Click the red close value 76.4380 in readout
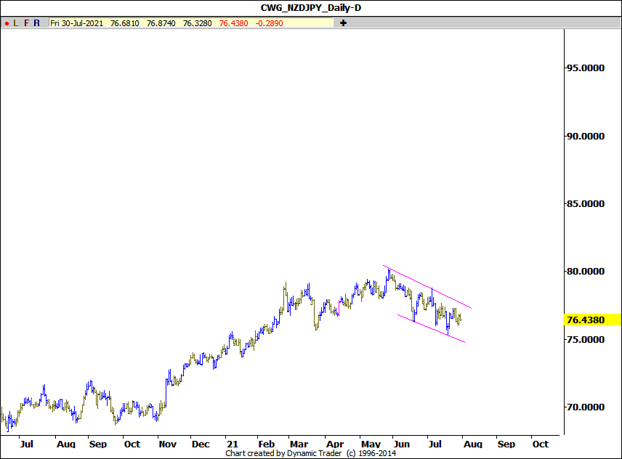 [x=234, y=23]
